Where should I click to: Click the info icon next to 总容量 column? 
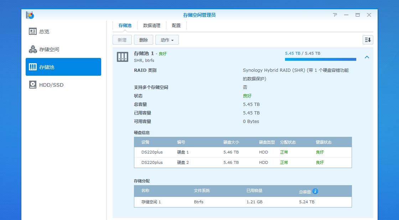pyautogui.click(x=315, y=191)
